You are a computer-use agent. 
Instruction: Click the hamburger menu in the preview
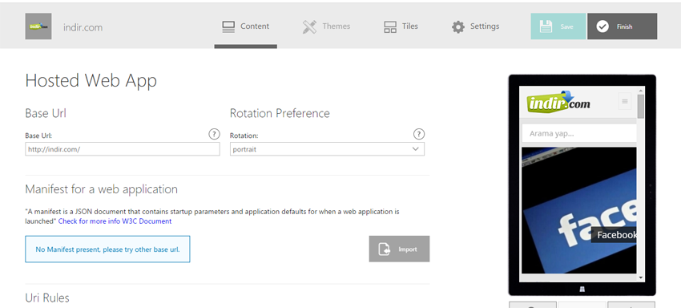(x=625, y=101)
